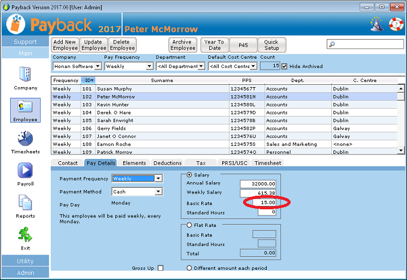Image resolution: width=407 pixels, height=280 pixels.
Task: Expand the Pay Frequency filter dropdown
Action: pos(150,66)
